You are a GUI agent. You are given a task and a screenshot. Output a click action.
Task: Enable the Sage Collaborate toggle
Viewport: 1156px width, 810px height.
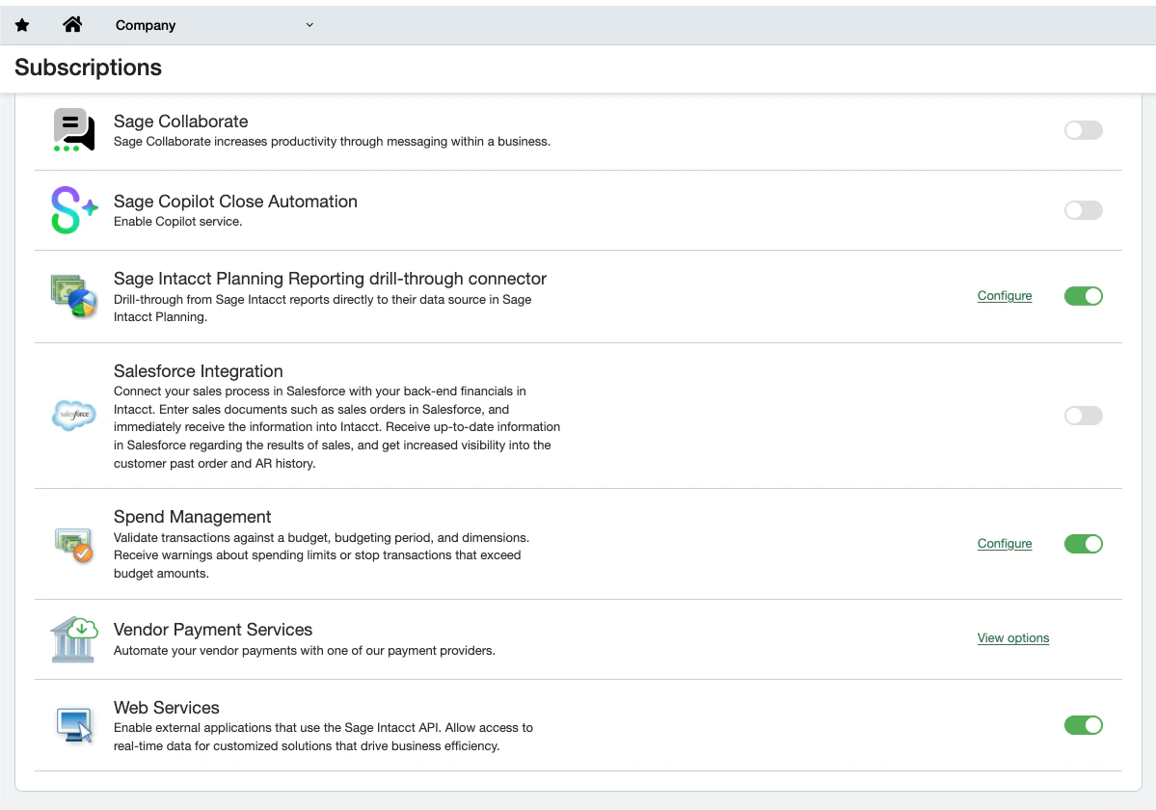pos(1083,130)
